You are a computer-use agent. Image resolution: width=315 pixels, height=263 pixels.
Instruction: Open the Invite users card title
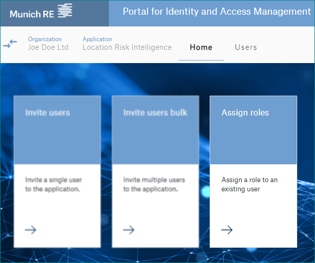48,112
